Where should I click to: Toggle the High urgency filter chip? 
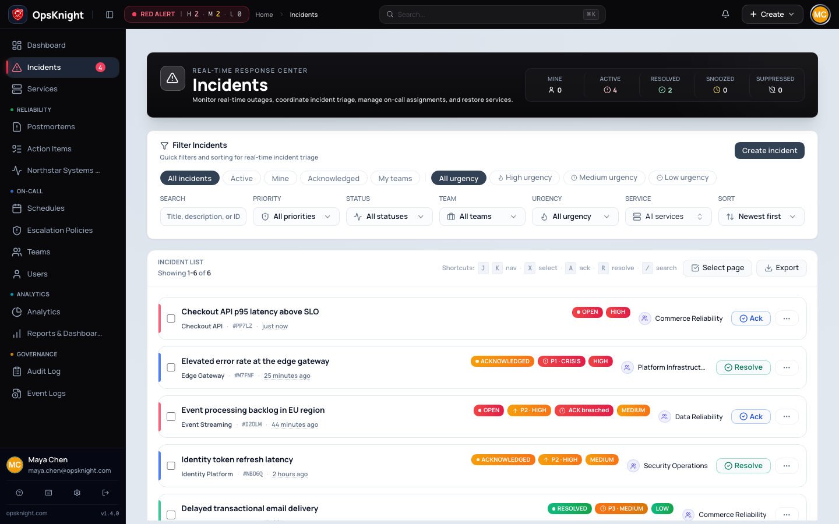pos(524,178)
